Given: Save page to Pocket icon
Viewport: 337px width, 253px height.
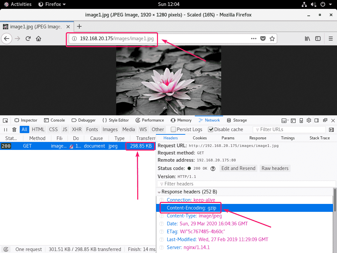Looking at the screenshot, I should 263,39.
